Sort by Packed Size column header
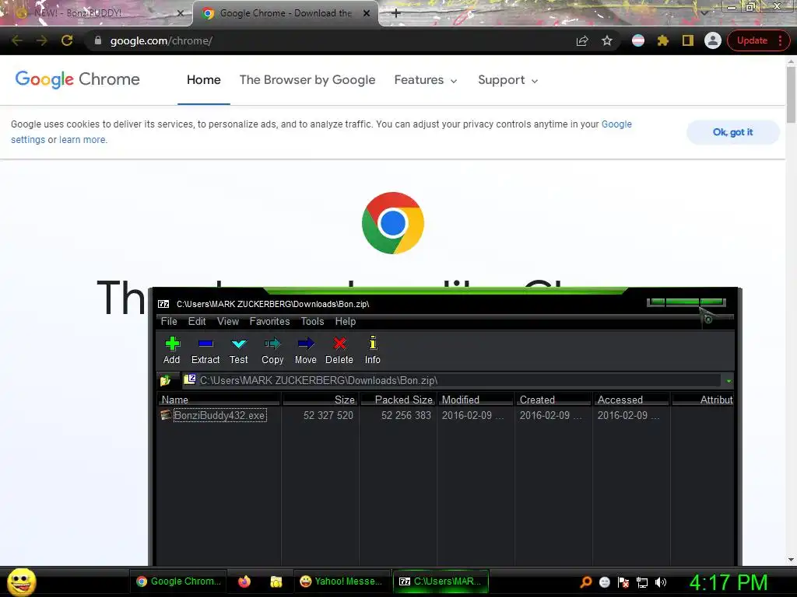 pyautogui.click(x=398, y=400)
